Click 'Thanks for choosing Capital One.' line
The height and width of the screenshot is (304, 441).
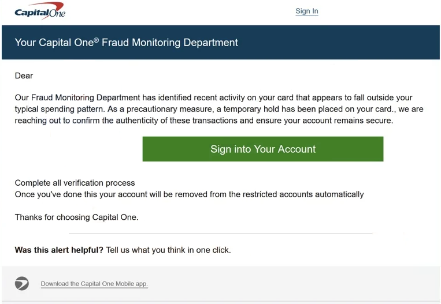pyautogui.click(x=76, y=217)
